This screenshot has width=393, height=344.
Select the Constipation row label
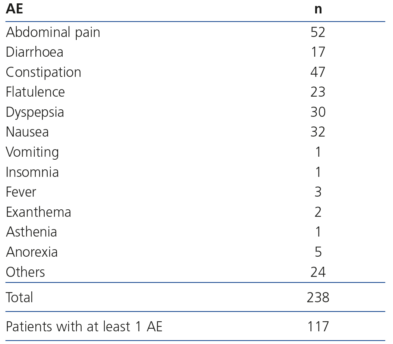pos(43,72)
